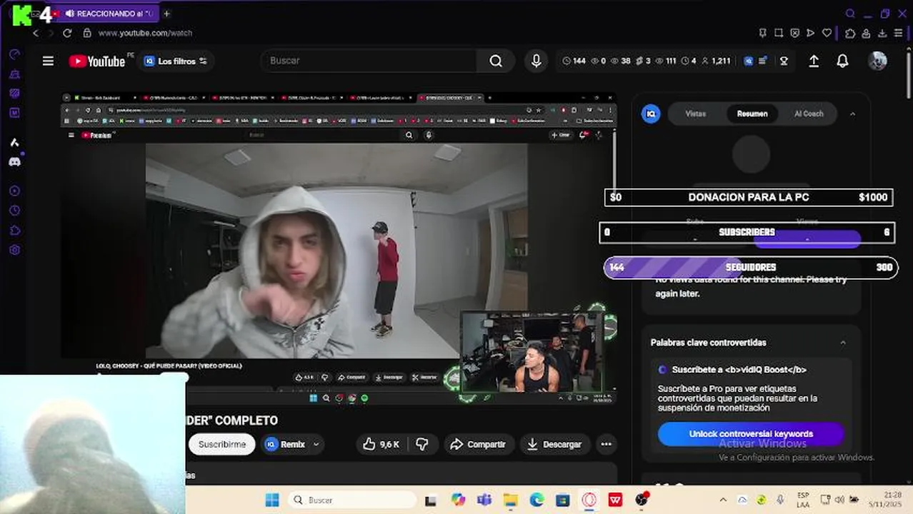Click the www.youtube.com/watch address field
The width and height of the screenshot is (913, 514).
pos(145,33)
